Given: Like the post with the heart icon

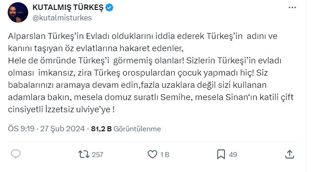Looking at the screenshot, I should 152,154.
